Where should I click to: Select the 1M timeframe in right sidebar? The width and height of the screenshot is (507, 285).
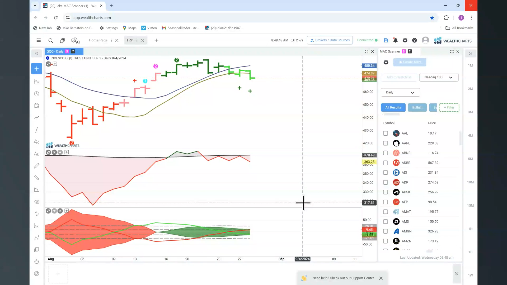coord(470,65)
